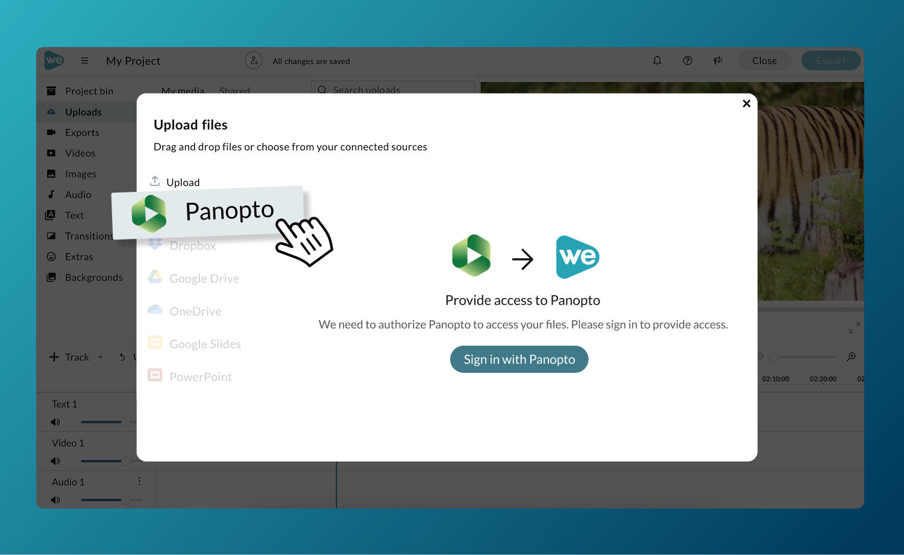Open the hamburger menu beside My Project

[x=84, y=60]
